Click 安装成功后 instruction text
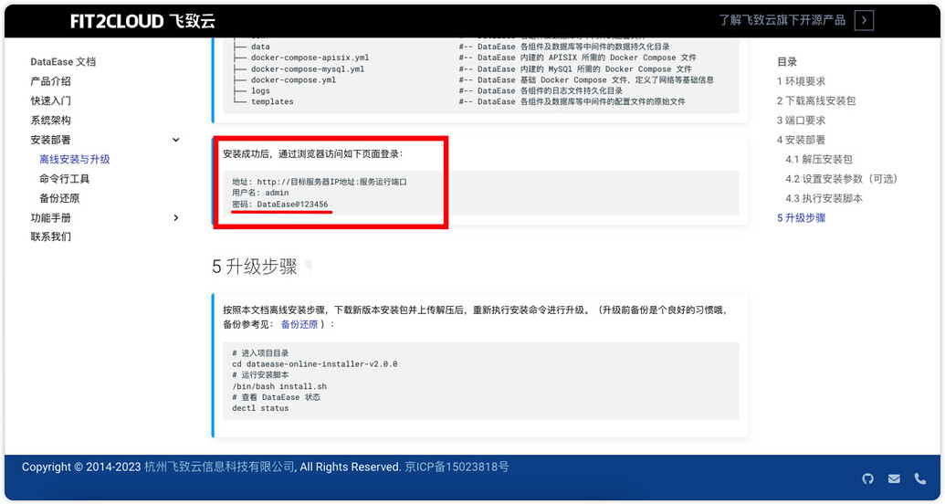Viewport: 945px width, 504px height. 313,154
